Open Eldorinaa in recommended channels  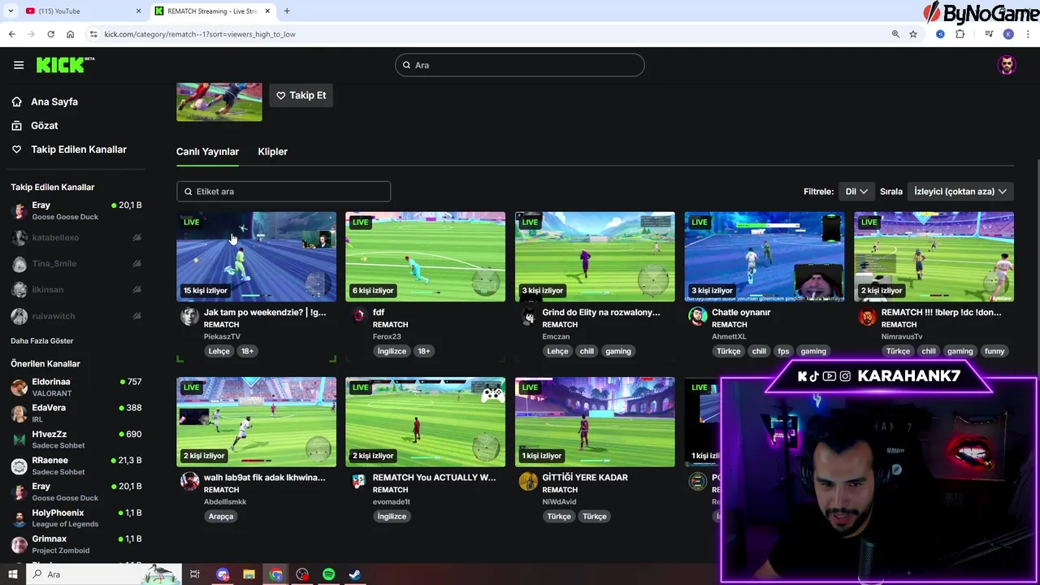pos(76,387)
